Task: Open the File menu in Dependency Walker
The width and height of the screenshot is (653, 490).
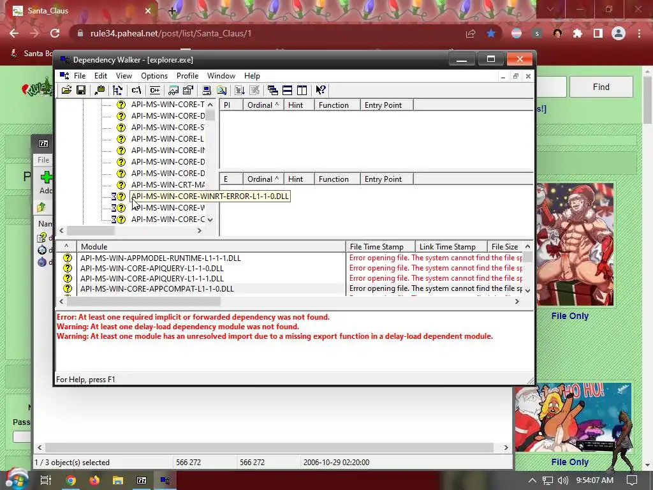Action: (x=80, y=76)
